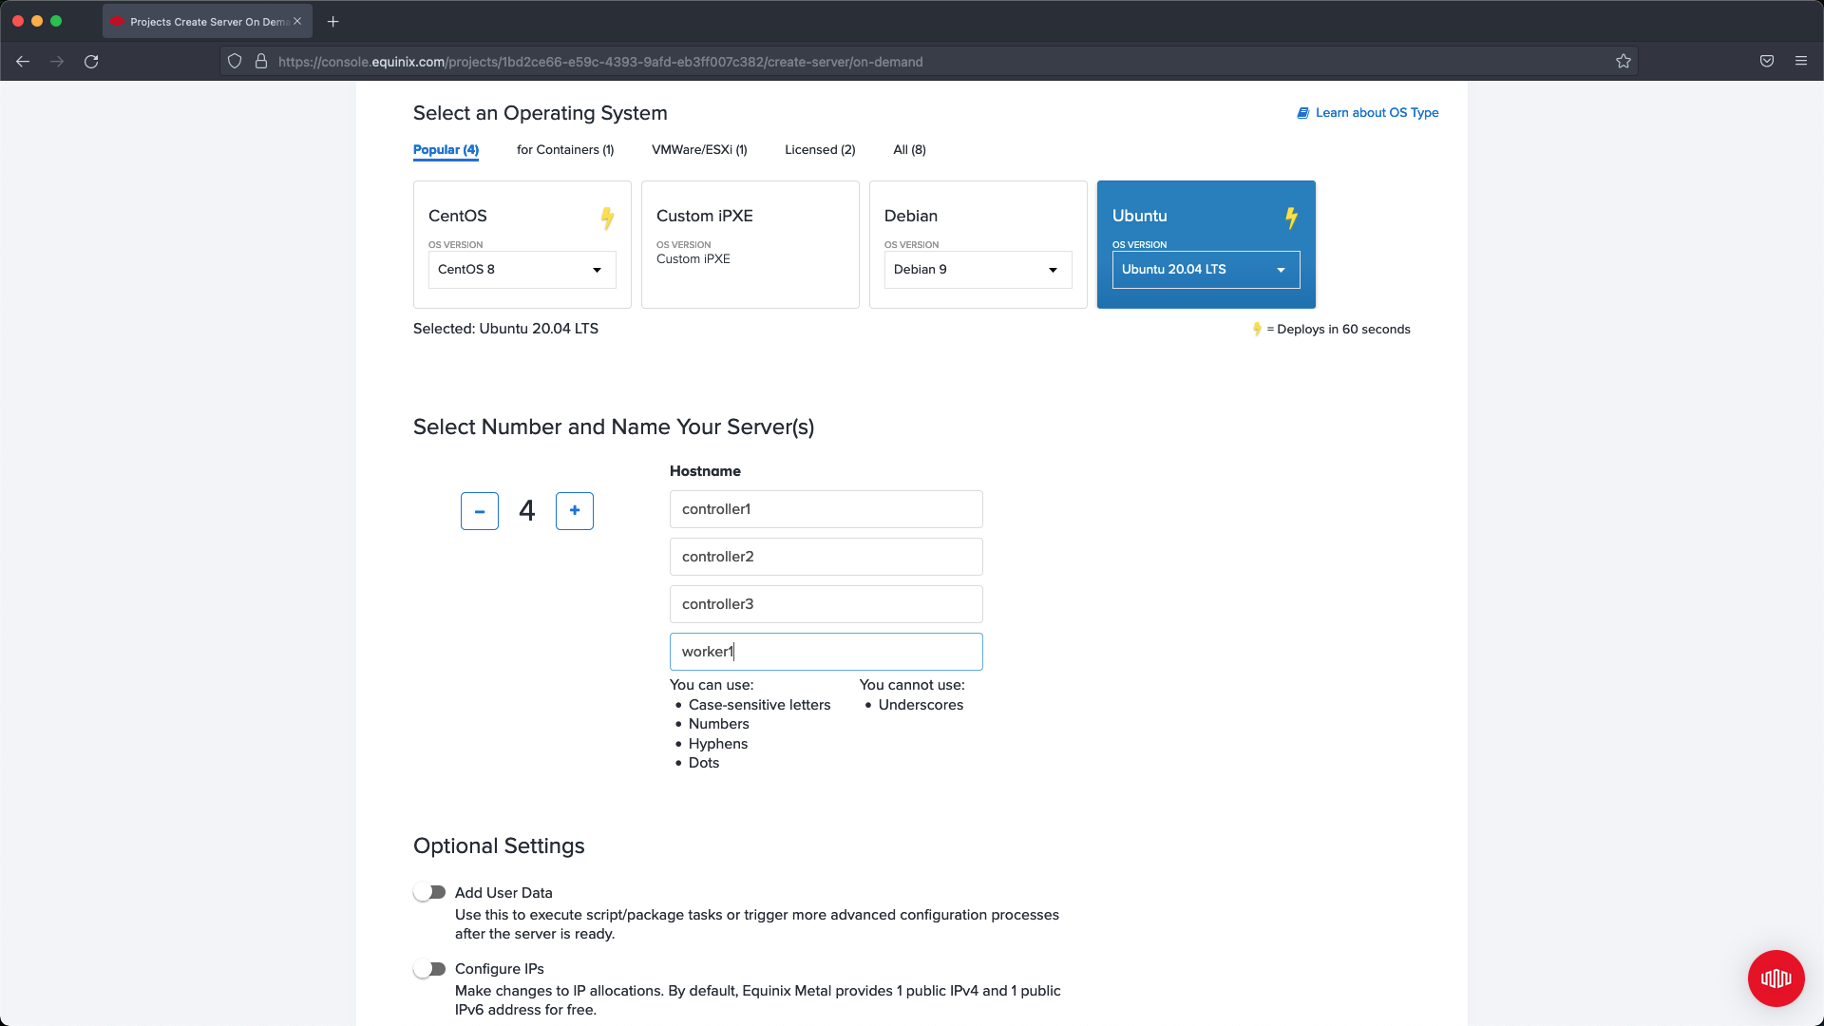
Task: Select the Licensed (2) tab
Action: click(820, 150)
